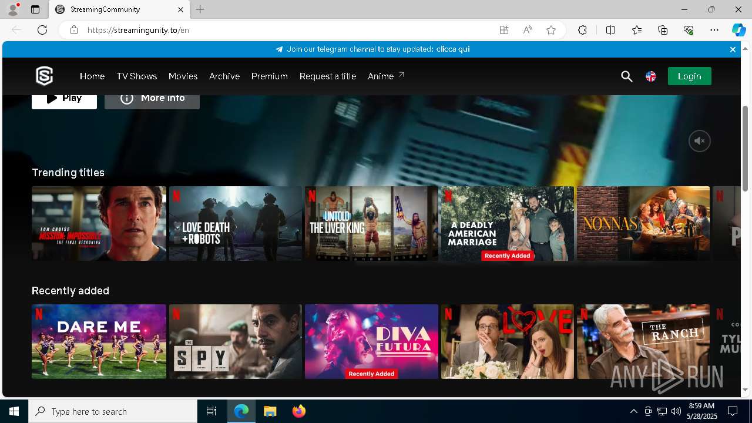752x423 pixels.
Task: Click the Play button
Action: pos(64,102)
